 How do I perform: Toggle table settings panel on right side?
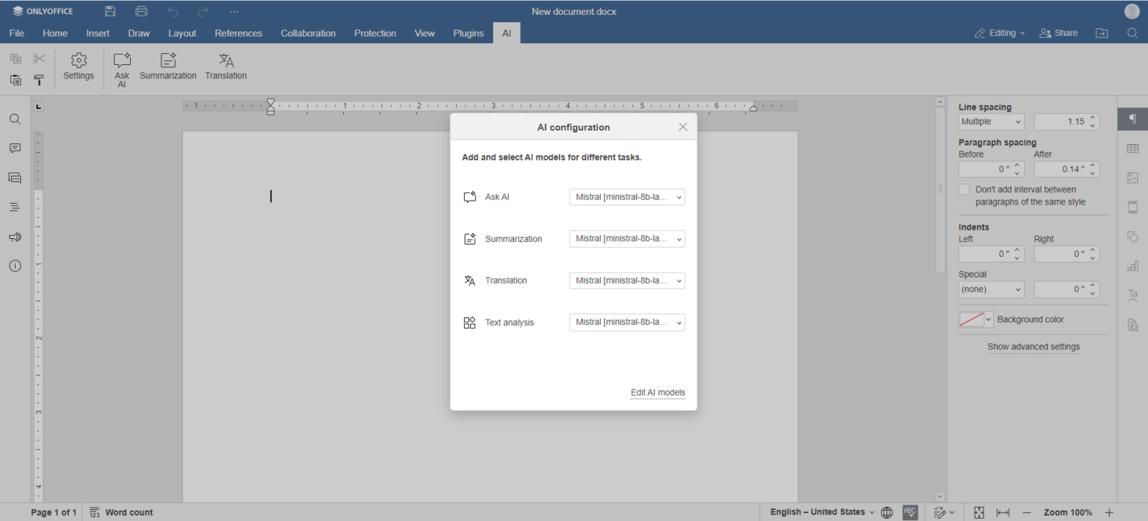coord(1132,148)
